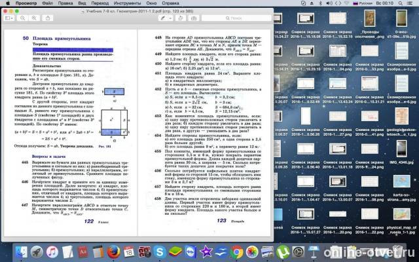Open Google Chrome from the Dock

[x=236, y=252]
